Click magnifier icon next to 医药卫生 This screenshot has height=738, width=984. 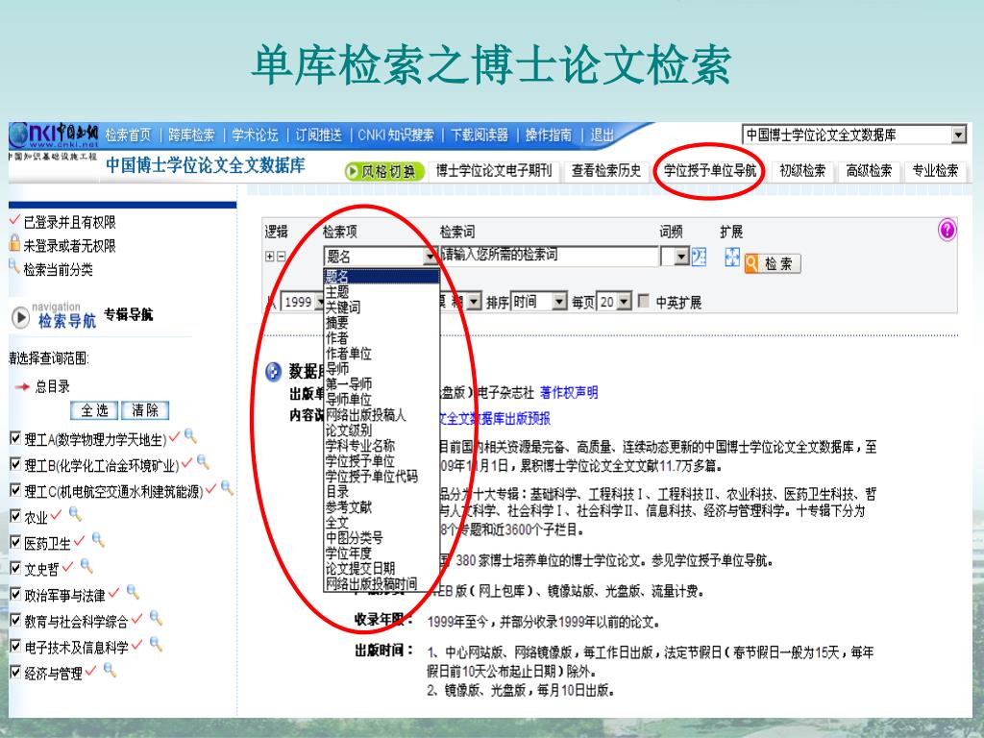[x=99, y=540]
